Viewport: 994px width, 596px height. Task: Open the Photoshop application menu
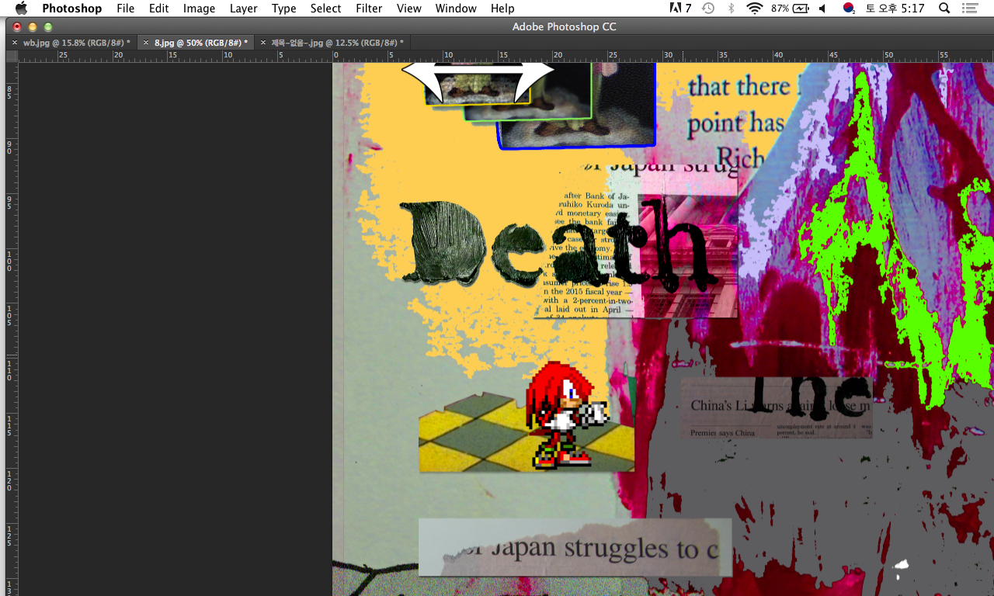71,9
